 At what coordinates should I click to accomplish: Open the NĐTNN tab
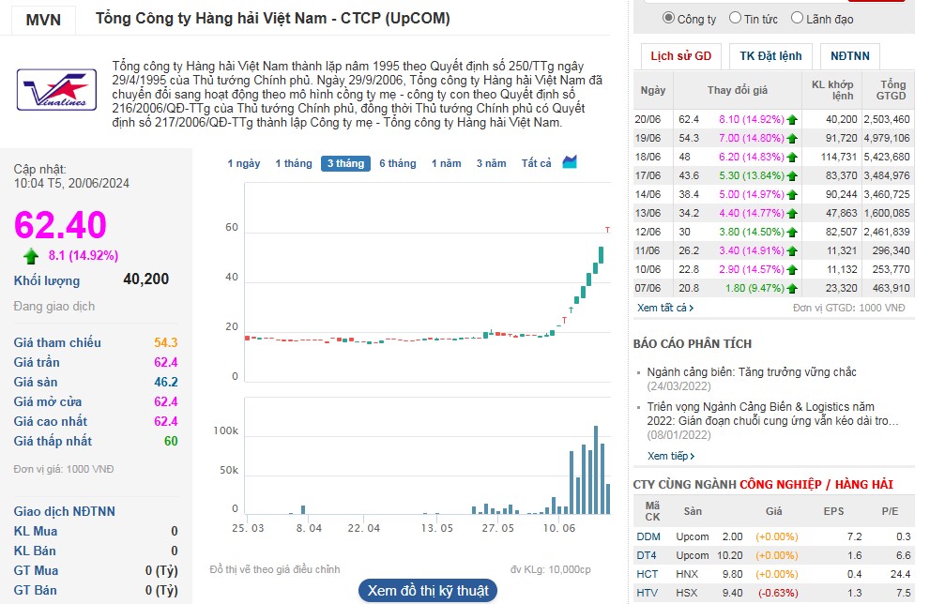[x=849, y=56]
